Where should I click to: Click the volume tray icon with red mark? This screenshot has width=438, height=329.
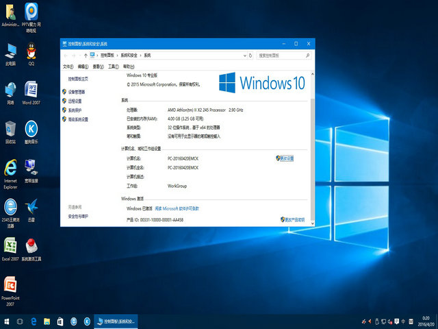click(x=390, y=321)
